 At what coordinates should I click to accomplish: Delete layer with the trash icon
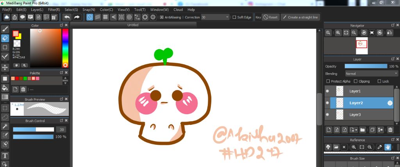pos(390,130)
